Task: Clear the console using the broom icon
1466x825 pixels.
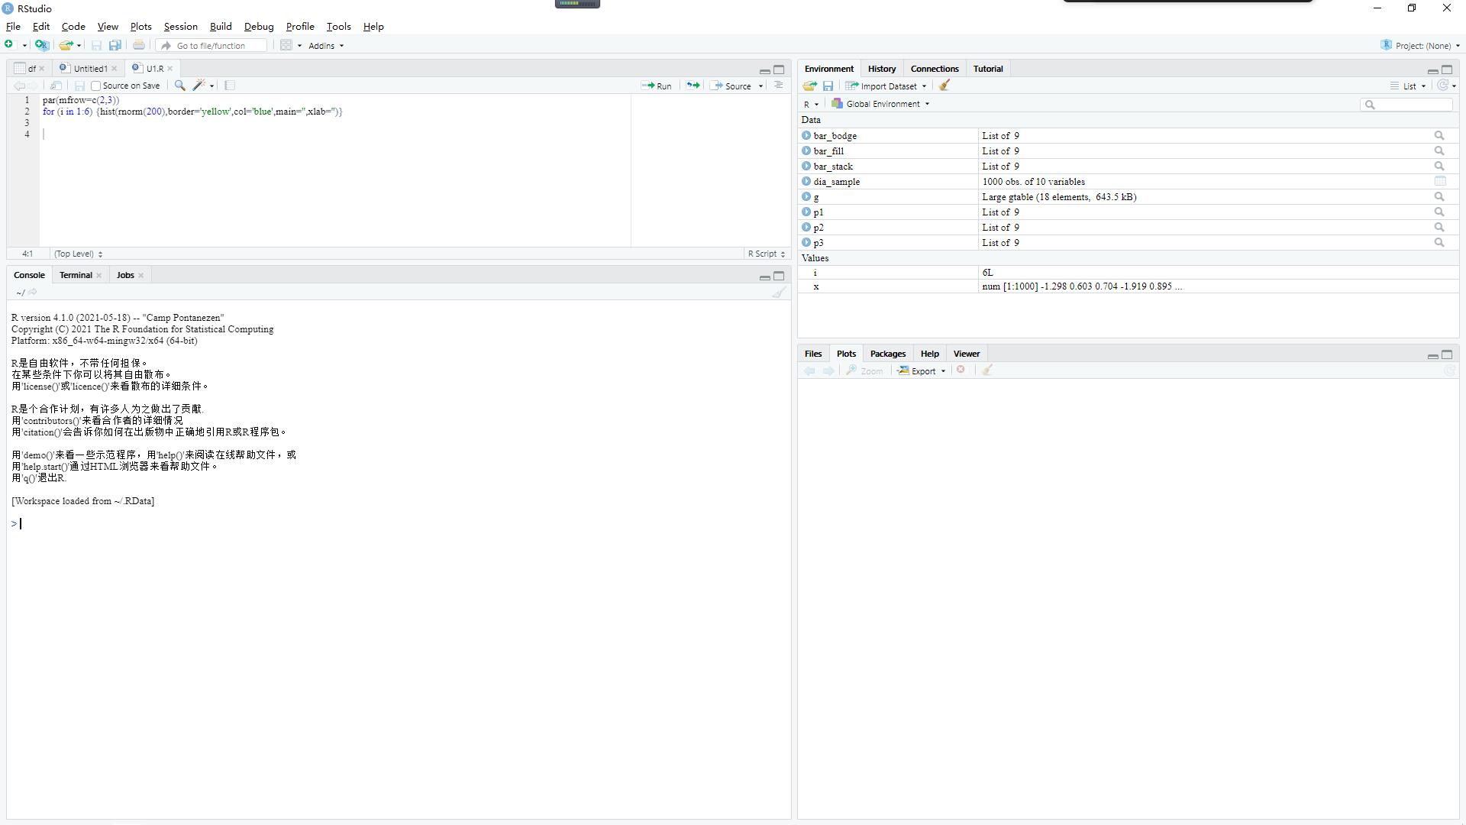Action: pos(778,292)
